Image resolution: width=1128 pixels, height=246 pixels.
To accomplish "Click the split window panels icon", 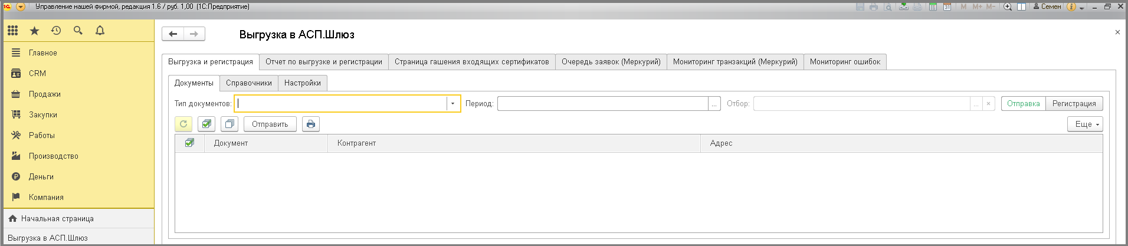I will click(x=1021, y=7).
